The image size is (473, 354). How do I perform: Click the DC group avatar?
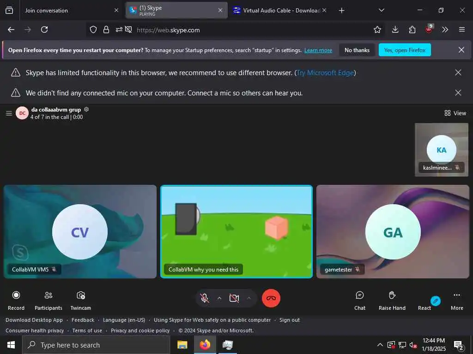point(22,113)
